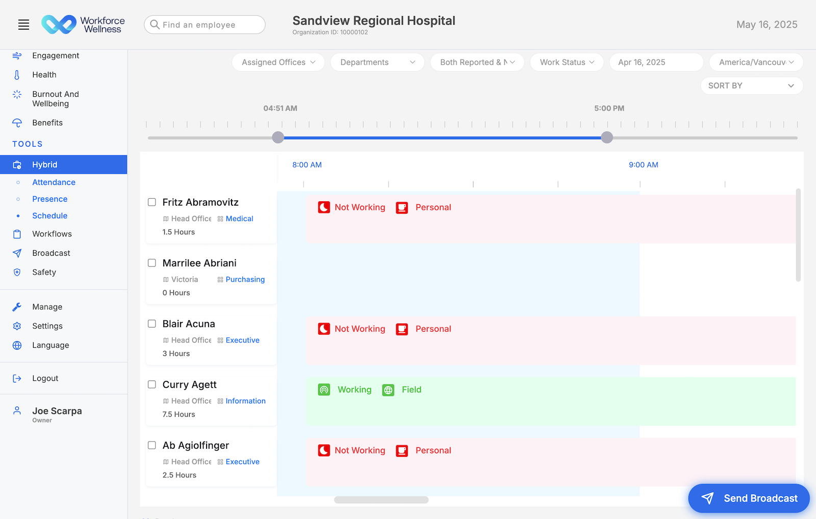Open the Settings gear icon
This screenshot has width=816, height=519.
[17, 326]
